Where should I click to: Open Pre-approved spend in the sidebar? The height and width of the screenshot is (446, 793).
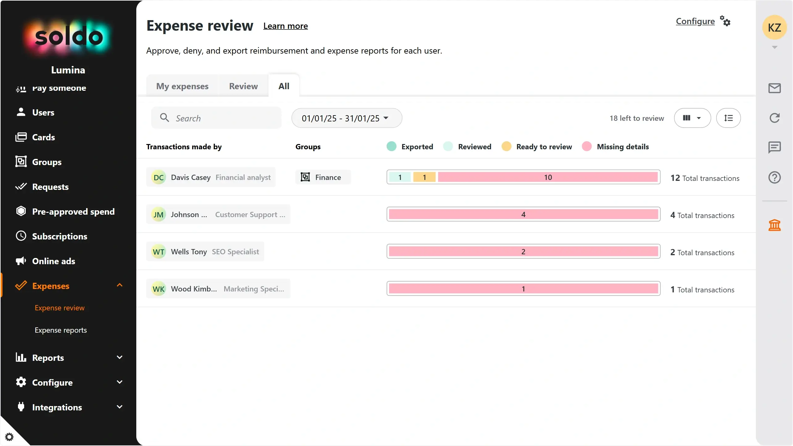tap(73, 212)
